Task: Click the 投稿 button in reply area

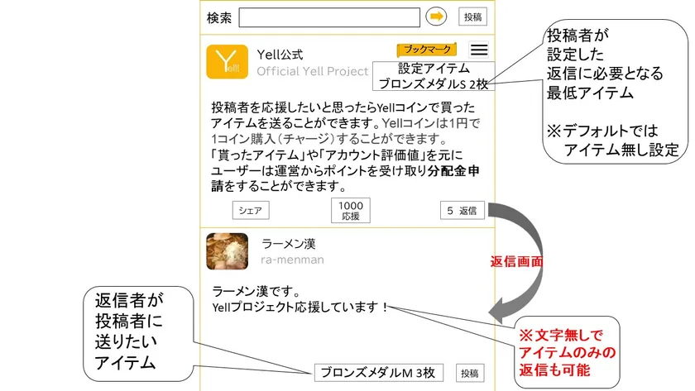Action: click(x=470, y=374)
